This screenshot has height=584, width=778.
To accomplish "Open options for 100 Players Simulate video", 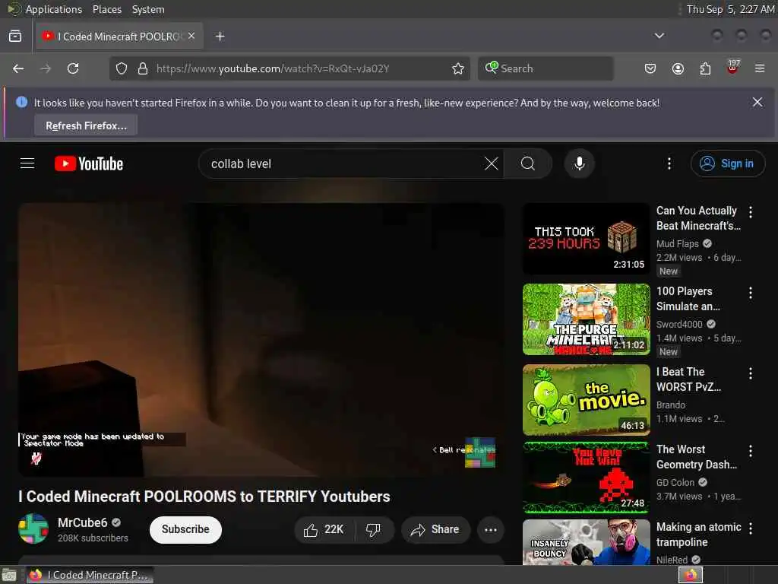I will 751,293.
